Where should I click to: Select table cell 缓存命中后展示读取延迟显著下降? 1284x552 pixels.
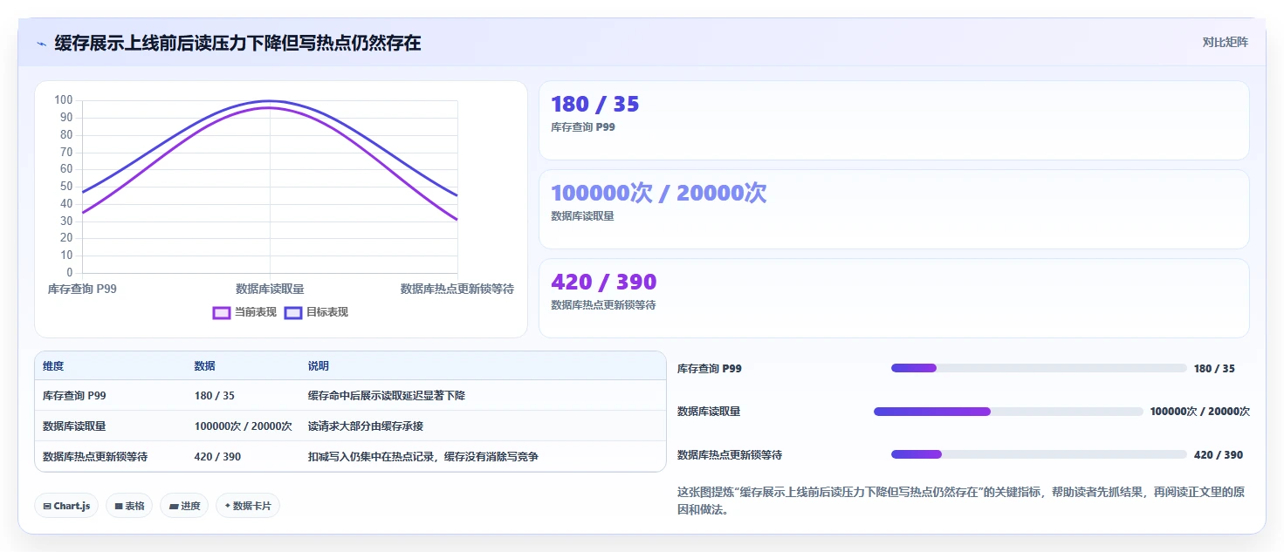pyautogui.click(x=483, y=395)
